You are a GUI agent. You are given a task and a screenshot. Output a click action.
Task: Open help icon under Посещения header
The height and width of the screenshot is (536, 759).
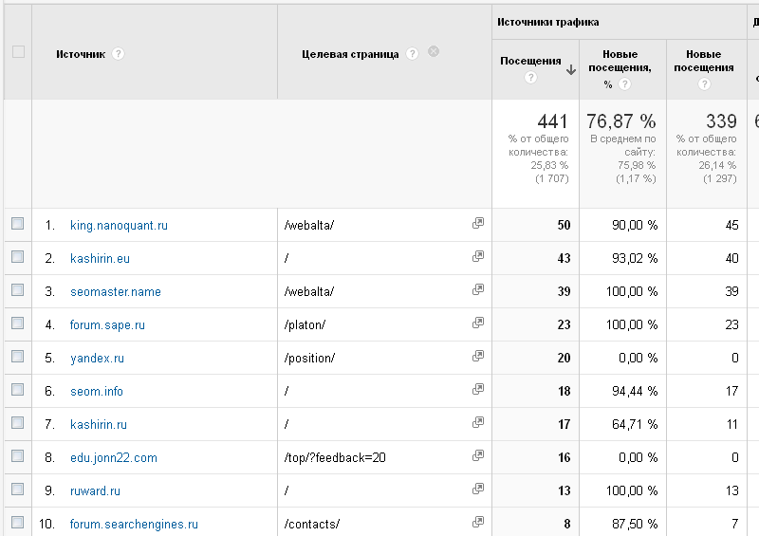click(x=530, y=77)
